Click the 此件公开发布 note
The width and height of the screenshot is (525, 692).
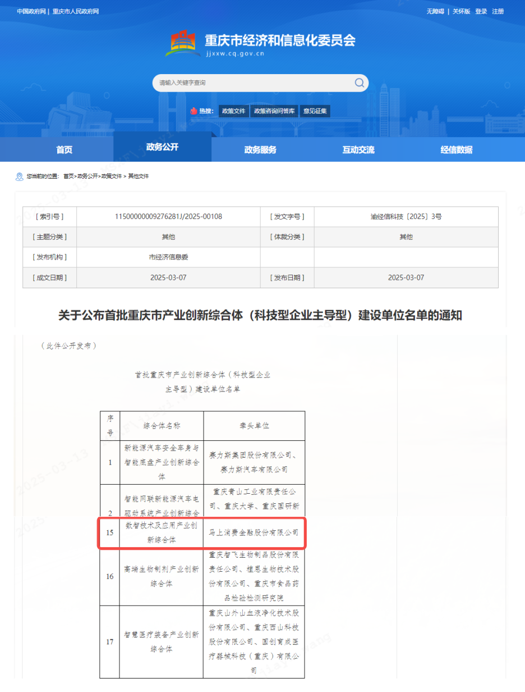pyautogui.click(x=69, y=346)
